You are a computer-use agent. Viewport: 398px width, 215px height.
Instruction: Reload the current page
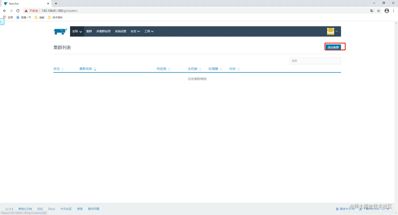pos(18,11)
